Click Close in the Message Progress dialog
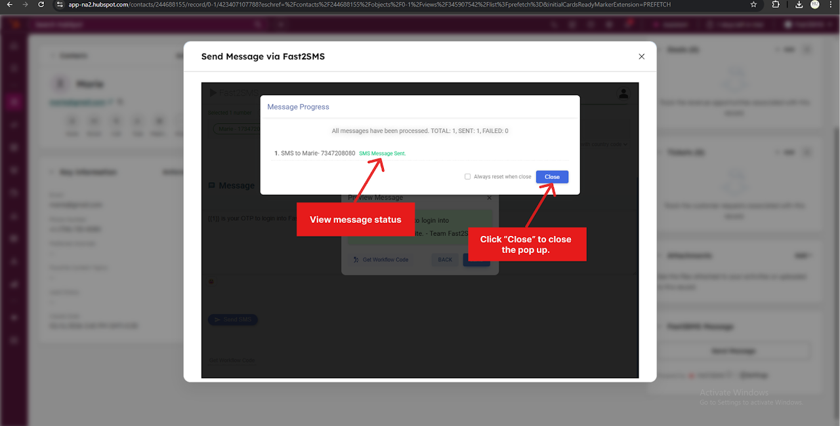Screen dimensions: 840x426 point(551,176)
